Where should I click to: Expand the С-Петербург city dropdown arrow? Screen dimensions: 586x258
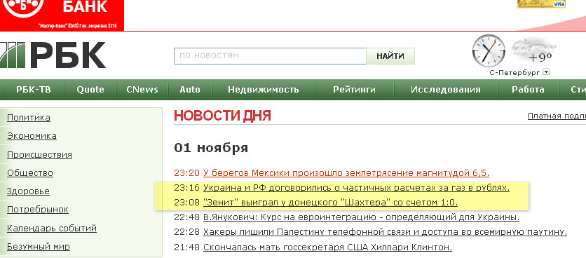point(546,72)
